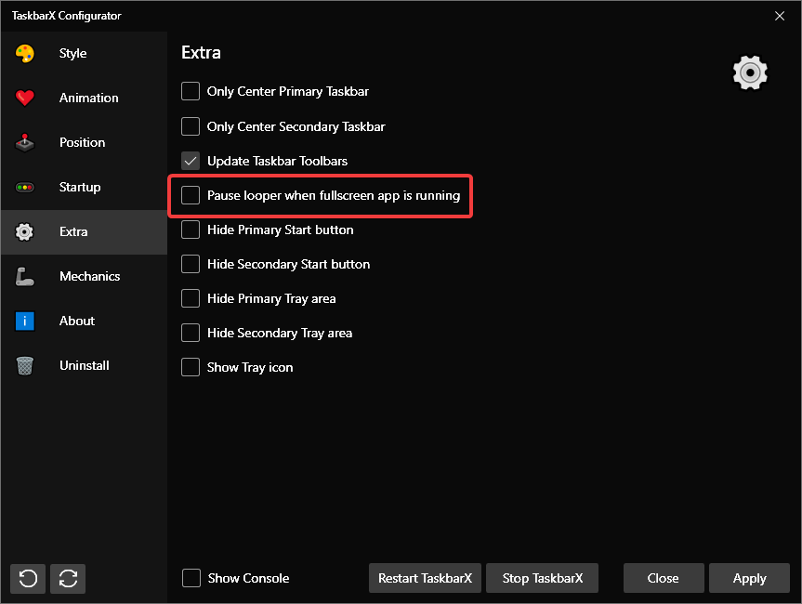The height and width of the screenshot is (604, 802).
Task: Check Hide Primary Start button
Action: [x=191, y=230]
